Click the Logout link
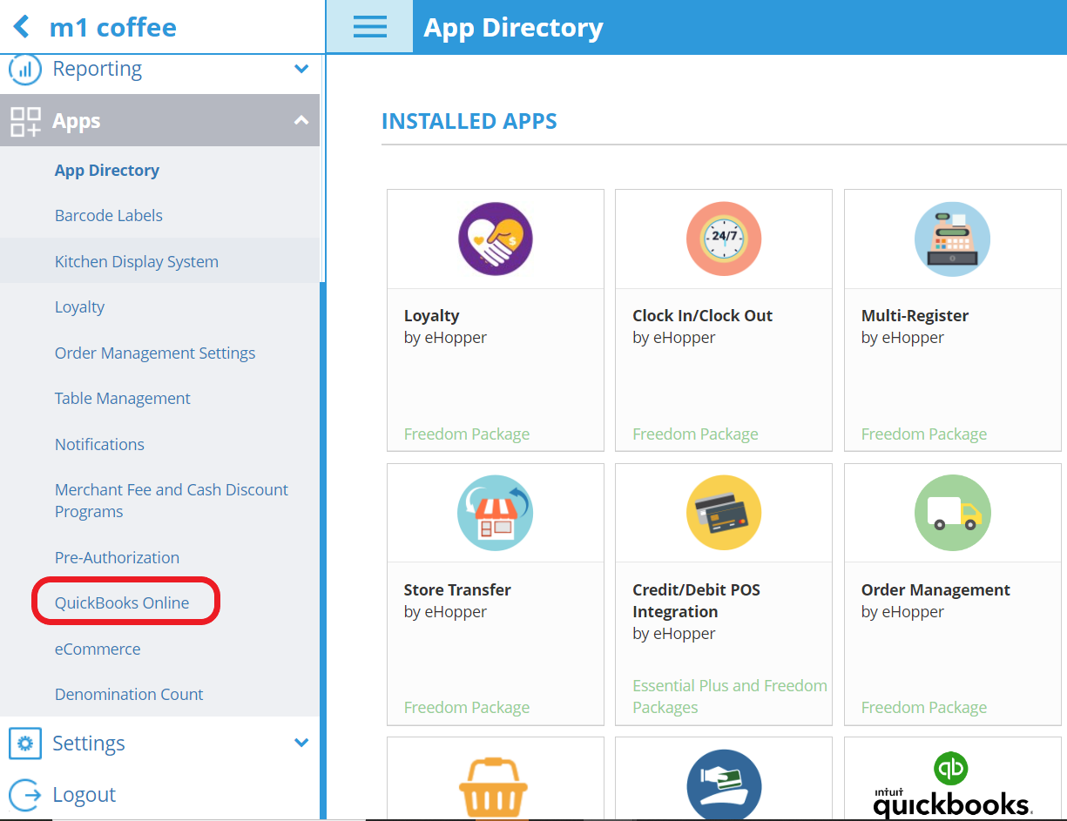 pyautogui.click(x=84, y=795)
